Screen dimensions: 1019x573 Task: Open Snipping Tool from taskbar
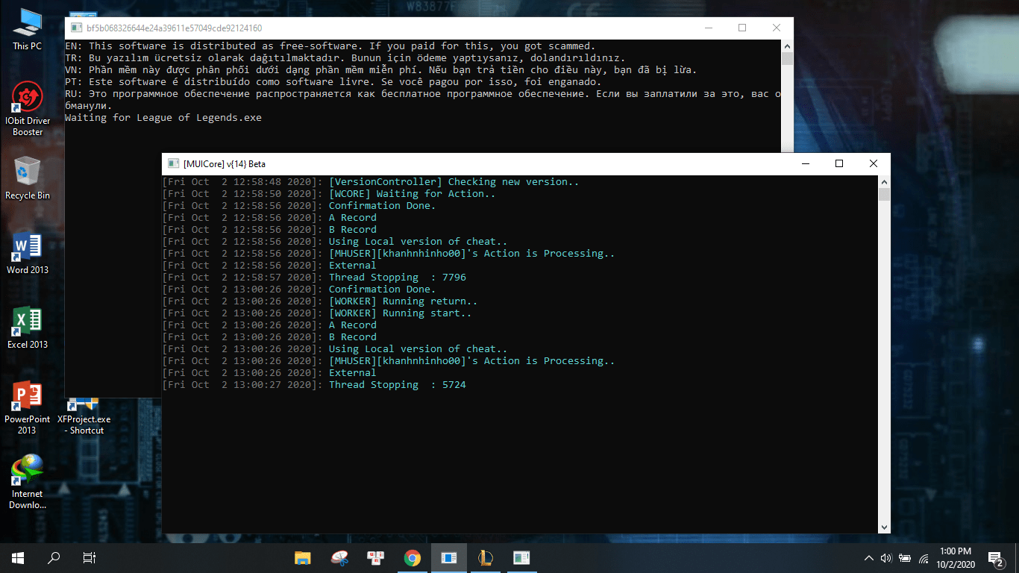(339, 557)
